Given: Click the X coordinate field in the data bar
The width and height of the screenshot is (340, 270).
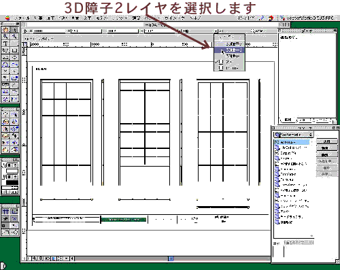Looking at the screenshot, I should [50, 31].
